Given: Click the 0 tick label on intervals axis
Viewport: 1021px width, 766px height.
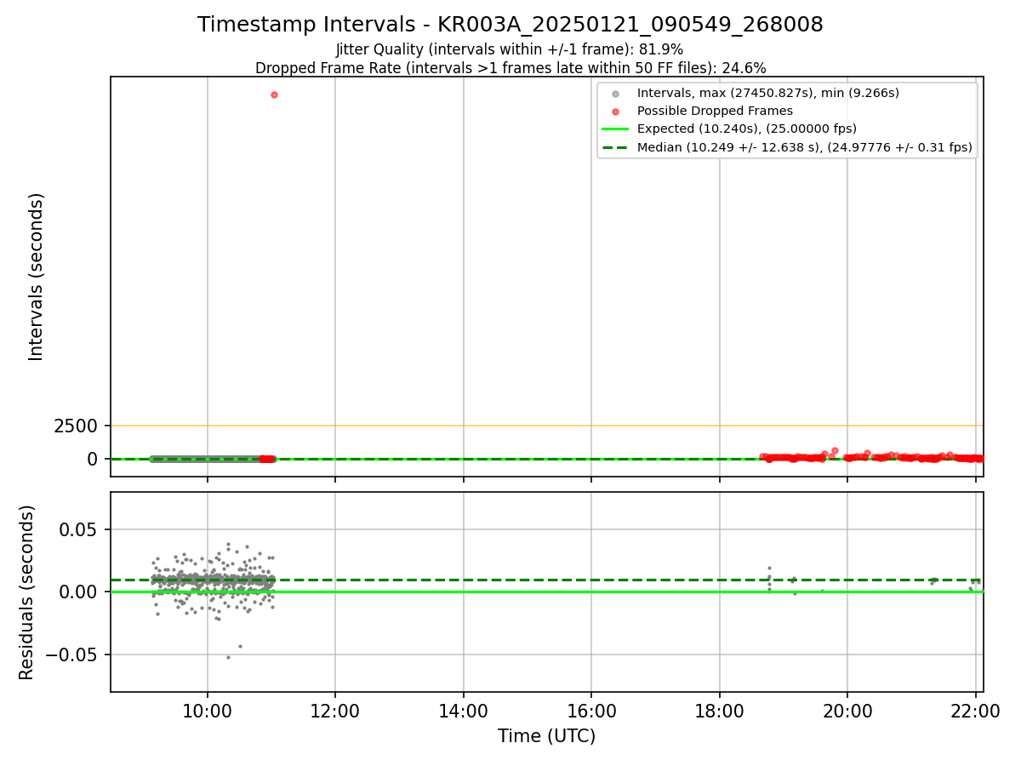Looking at the screenshot, I should point(94,459).
